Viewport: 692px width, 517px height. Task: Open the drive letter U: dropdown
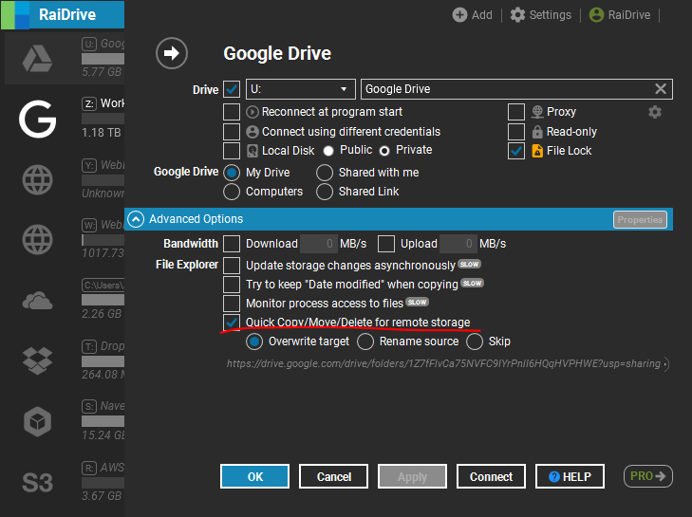(x=300, y=89)
